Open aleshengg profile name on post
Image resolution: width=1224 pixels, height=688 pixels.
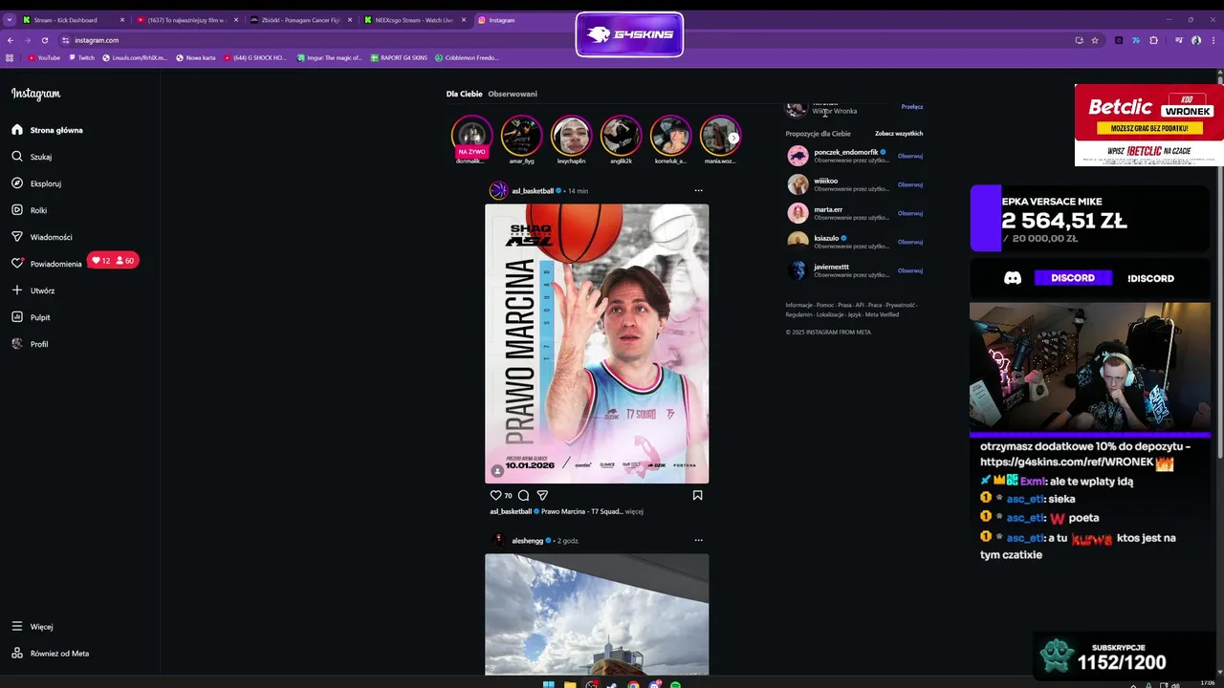[527, 541]
